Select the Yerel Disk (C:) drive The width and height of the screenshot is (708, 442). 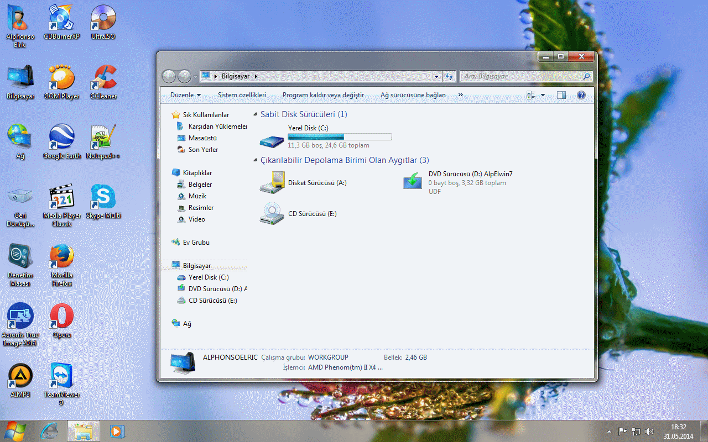pos(308,128)
